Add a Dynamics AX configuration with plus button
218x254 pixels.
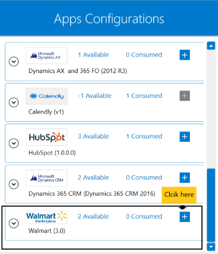(185, 55)
